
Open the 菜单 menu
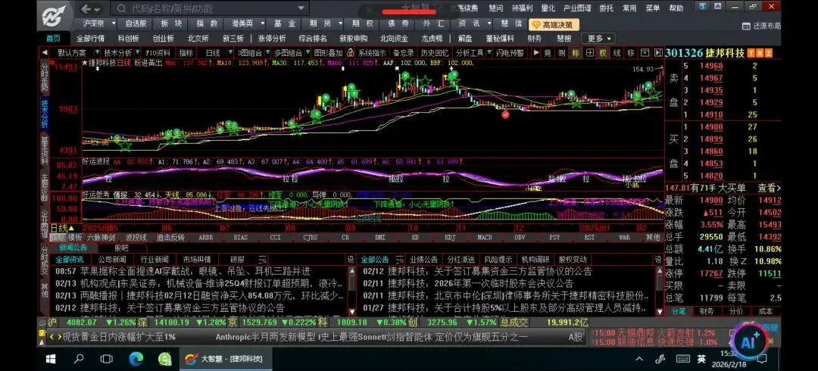[x=653, y=8]
